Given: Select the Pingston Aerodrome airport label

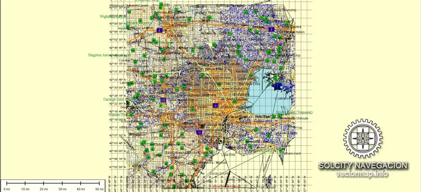Looking at the screenshot, I should click(x=109, y=55).
